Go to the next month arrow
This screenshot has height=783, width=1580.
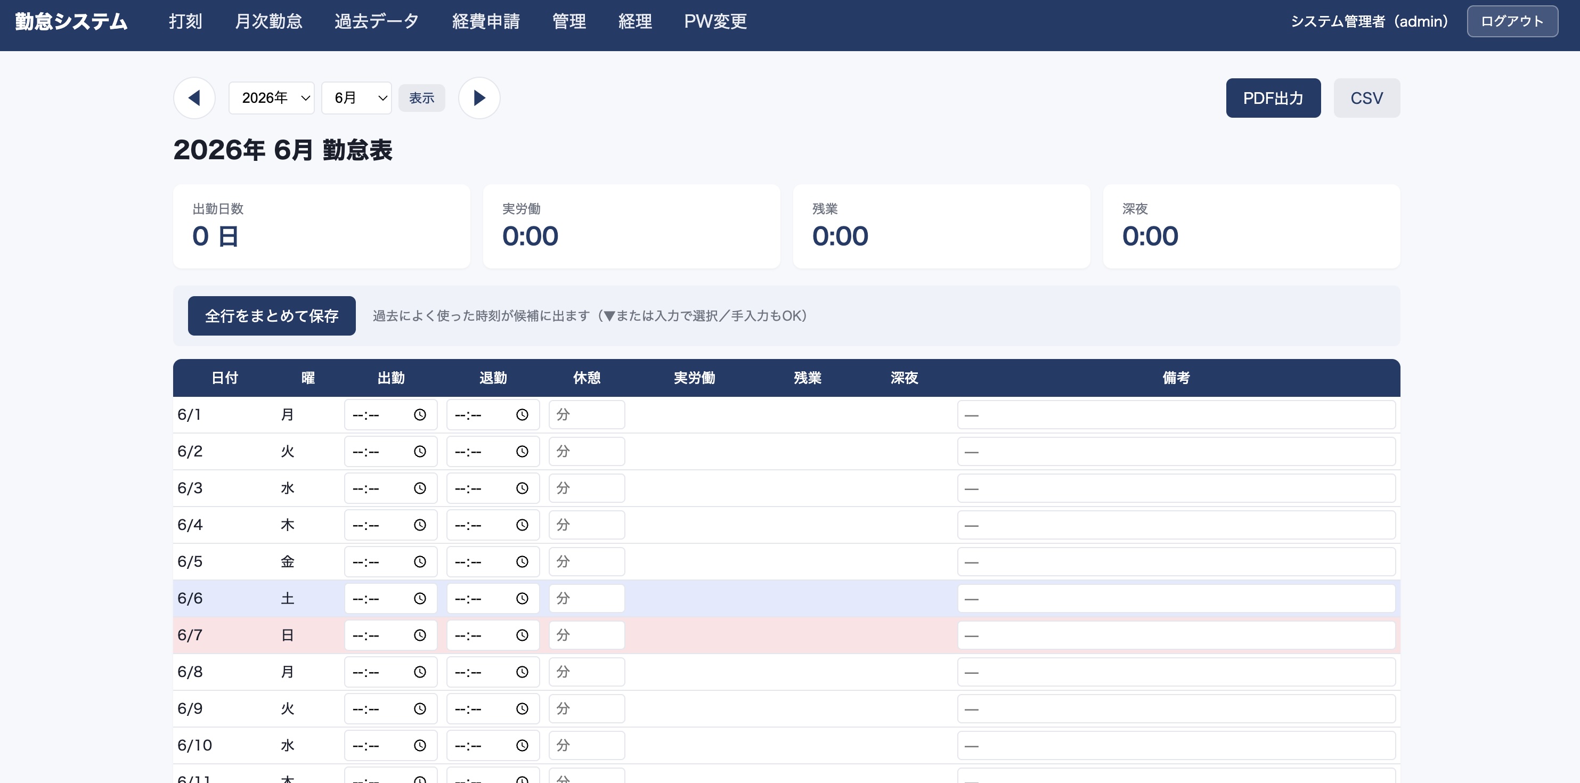point(479,98)
